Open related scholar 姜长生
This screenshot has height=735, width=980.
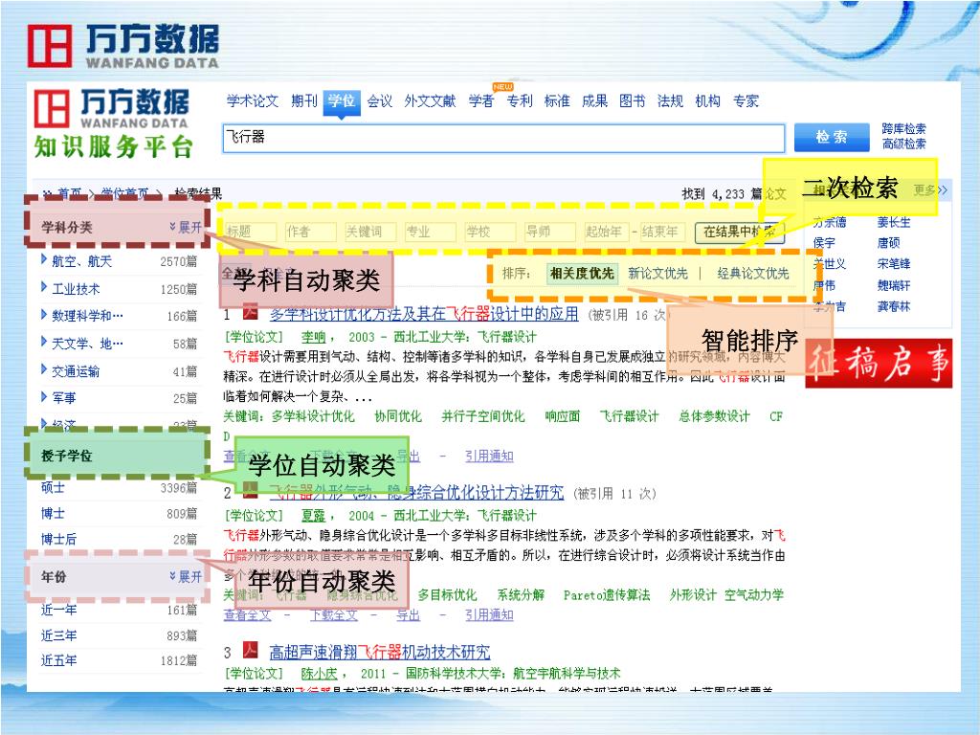click(895, 222)
